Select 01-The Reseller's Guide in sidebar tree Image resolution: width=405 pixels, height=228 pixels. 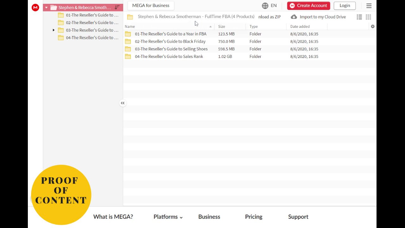click(x=92, y=15)
